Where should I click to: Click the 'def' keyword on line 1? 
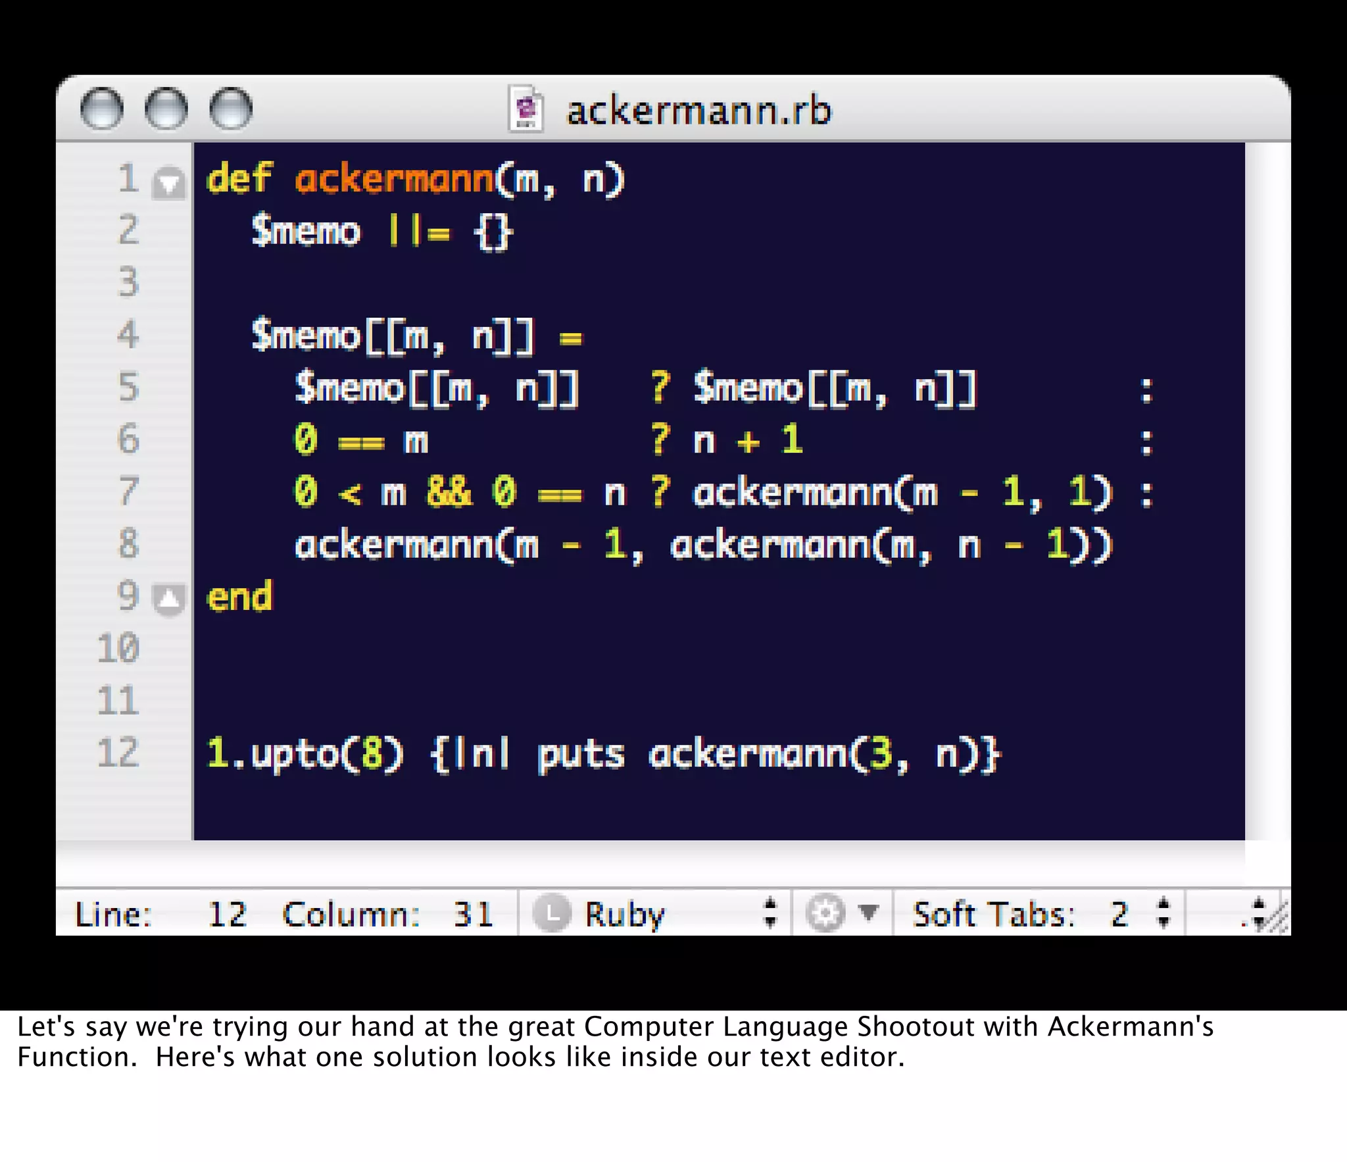pyautogui.click(x=239, y=178)
